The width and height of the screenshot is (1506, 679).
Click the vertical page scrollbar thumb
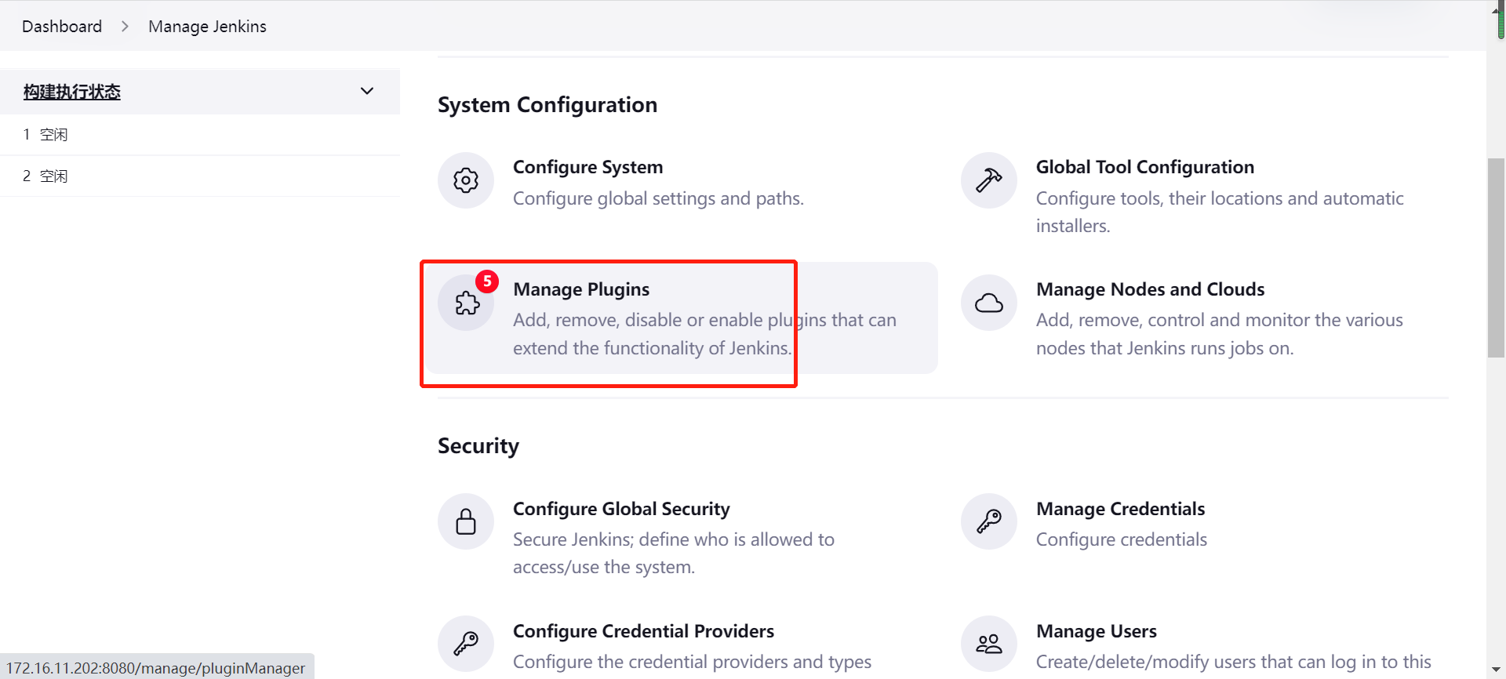1496,257
